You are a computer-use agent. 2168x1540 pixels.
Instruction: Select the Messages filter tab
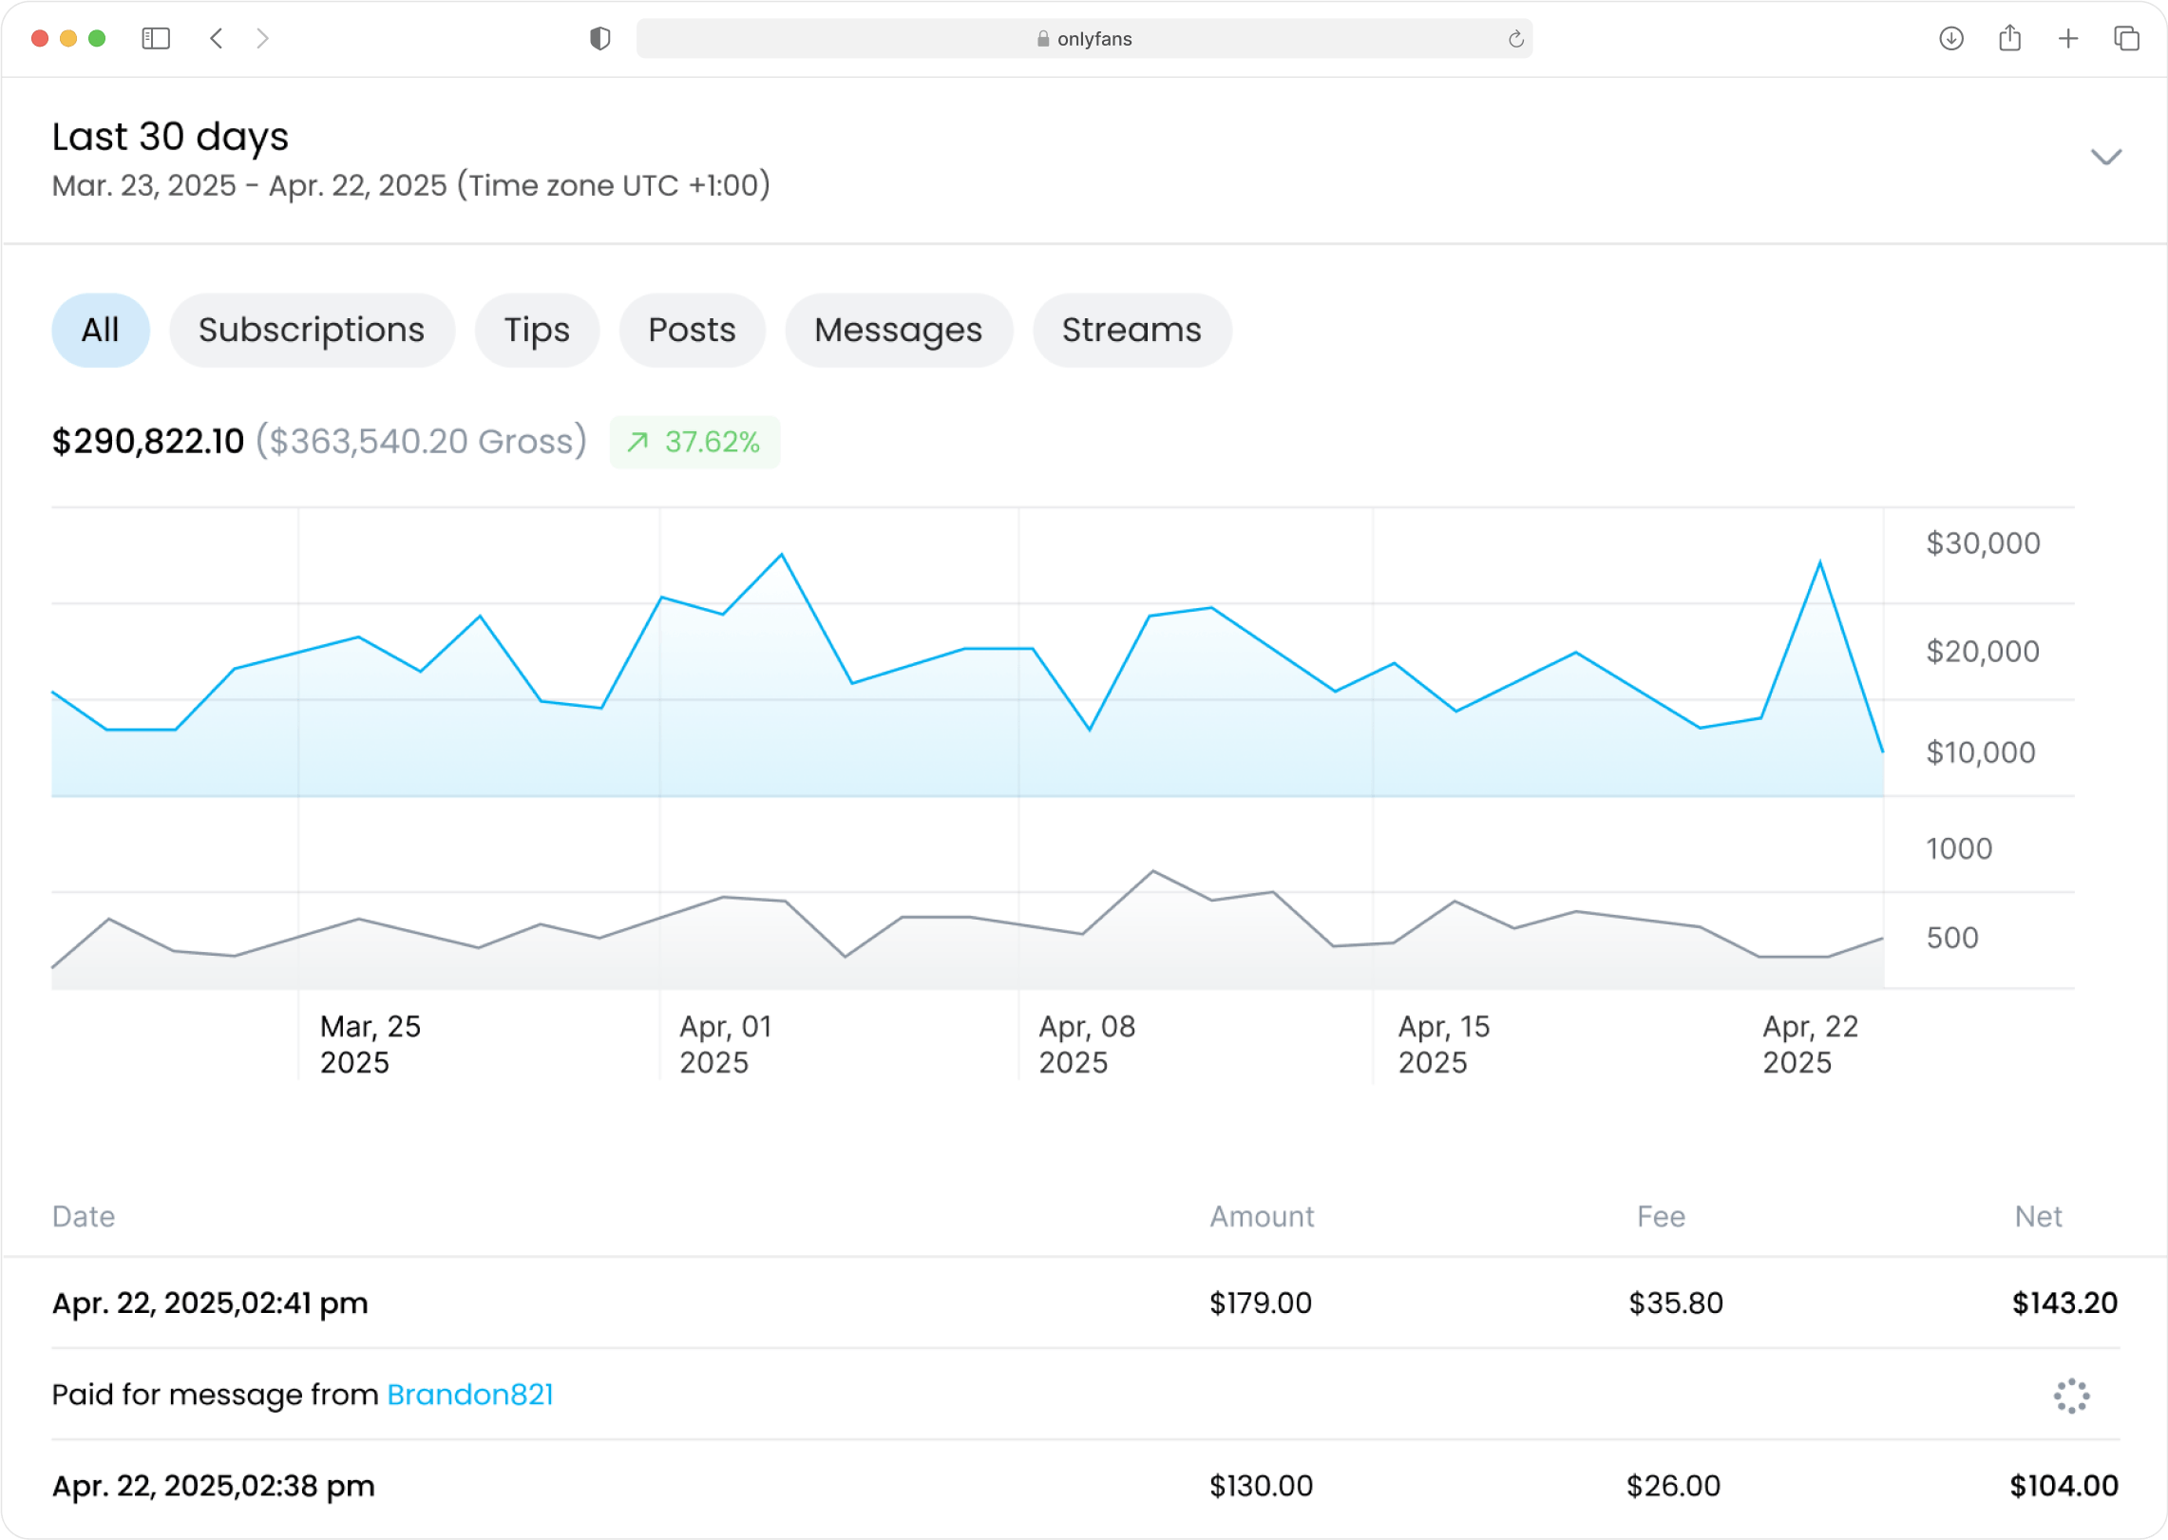point(898,330)
